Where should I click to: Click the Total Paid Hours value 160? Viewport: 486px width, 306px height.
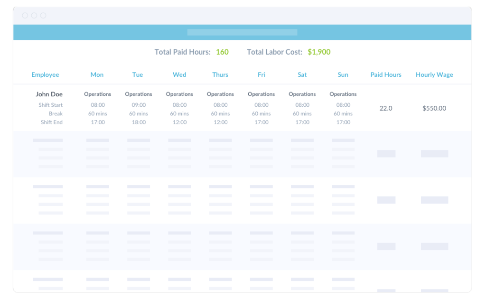coord(222,52)
